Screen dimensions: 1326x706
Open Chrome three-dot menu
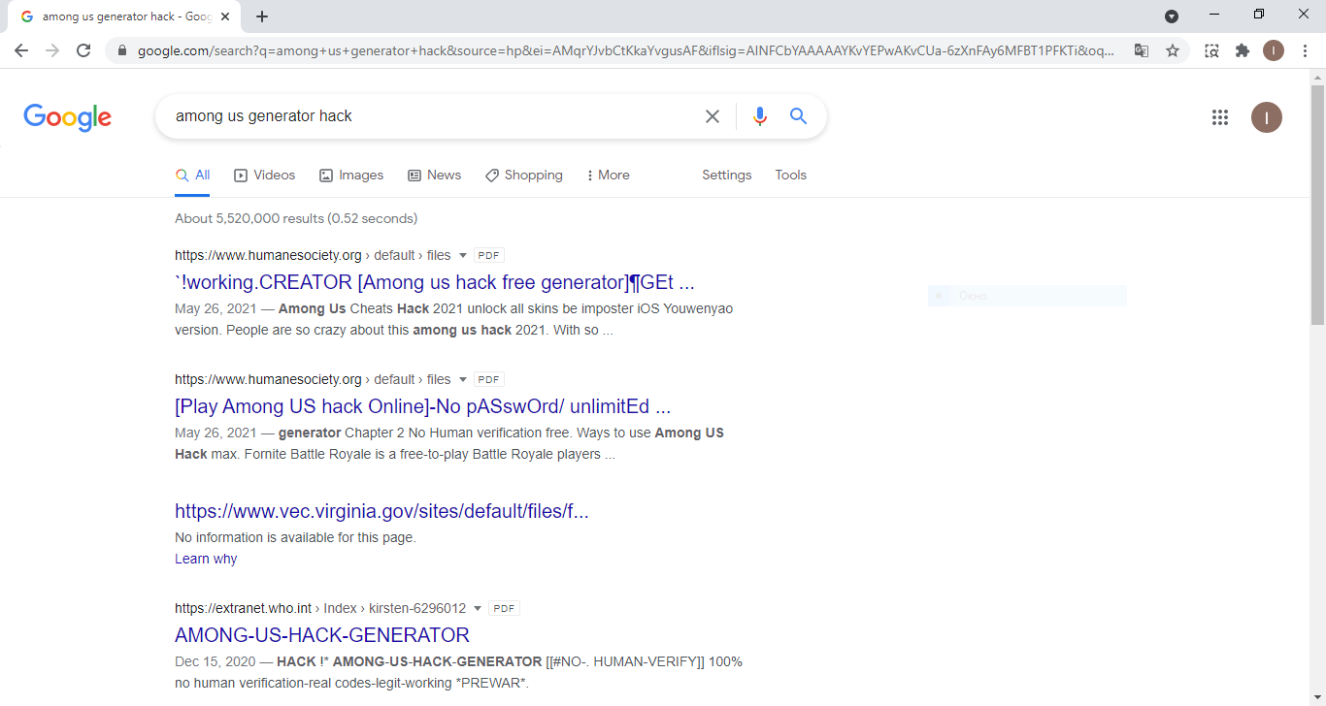pyautogui.click(x=1305, y=50)
